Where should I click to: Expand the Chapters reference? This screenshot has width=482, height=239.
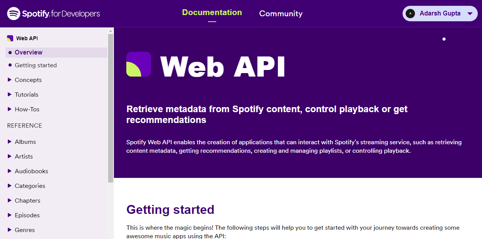pos(28,201)
